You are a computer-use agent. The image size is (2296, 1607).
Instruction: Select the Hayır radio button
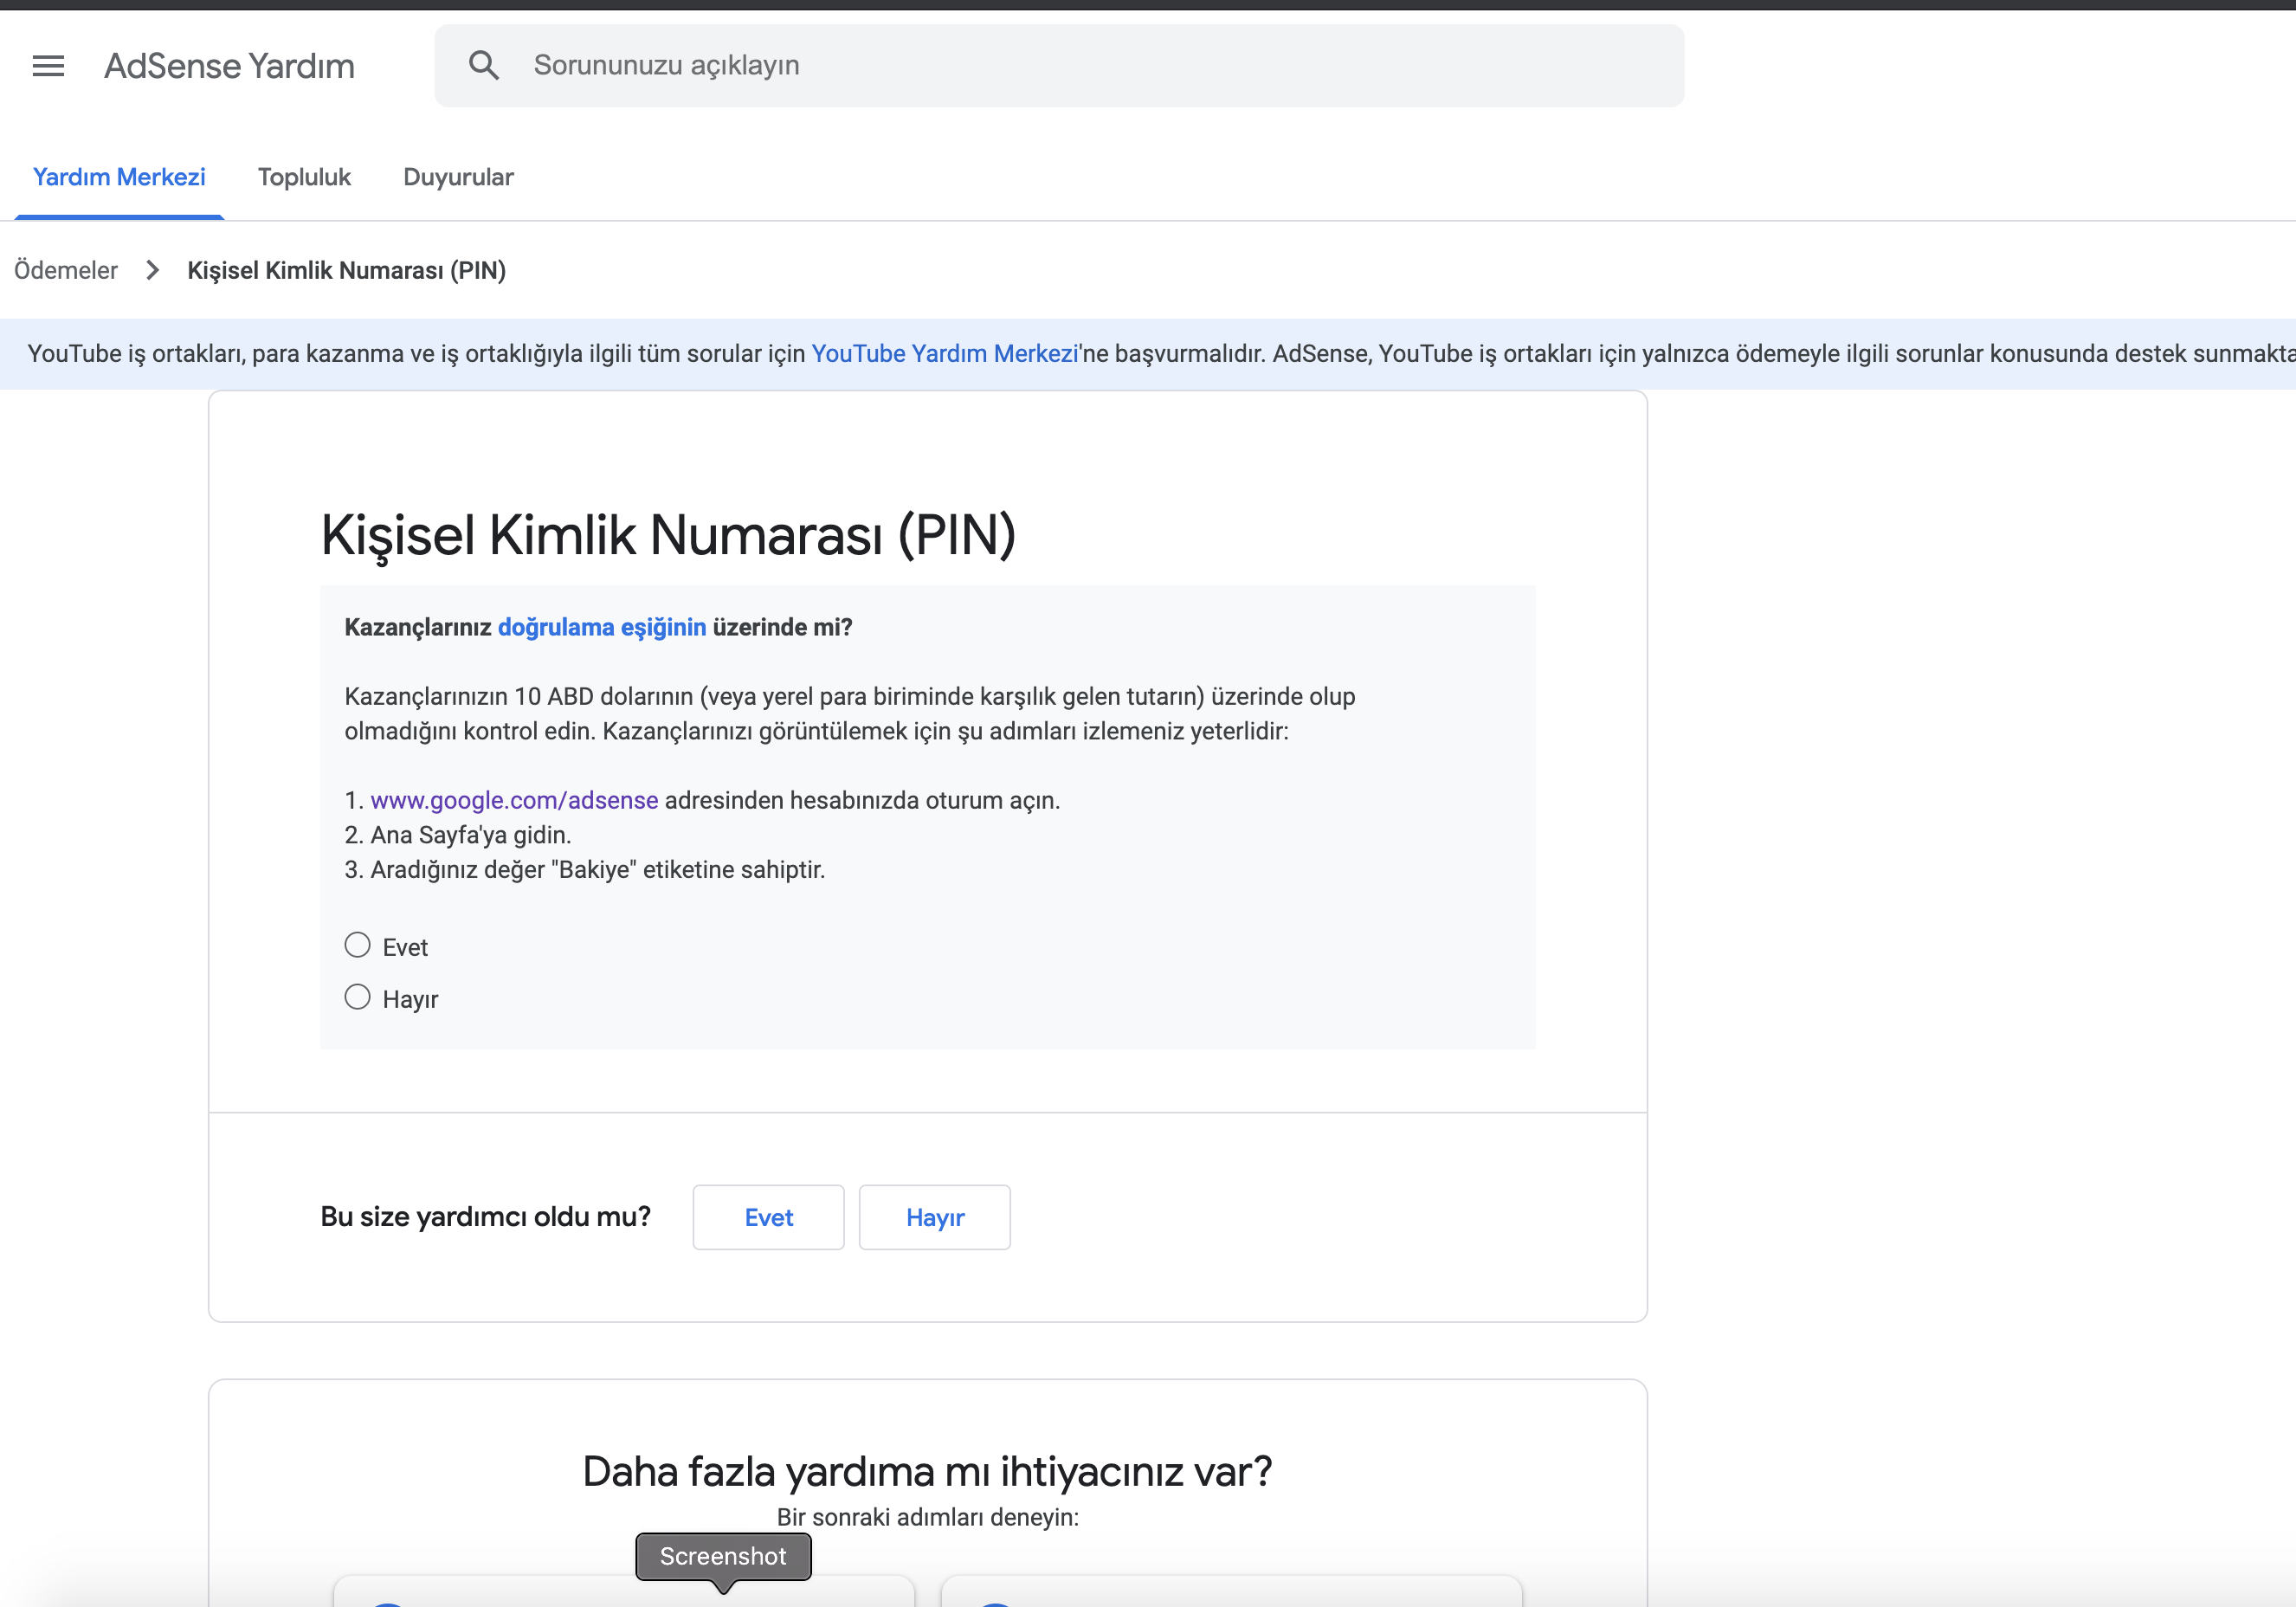point(357,997)
